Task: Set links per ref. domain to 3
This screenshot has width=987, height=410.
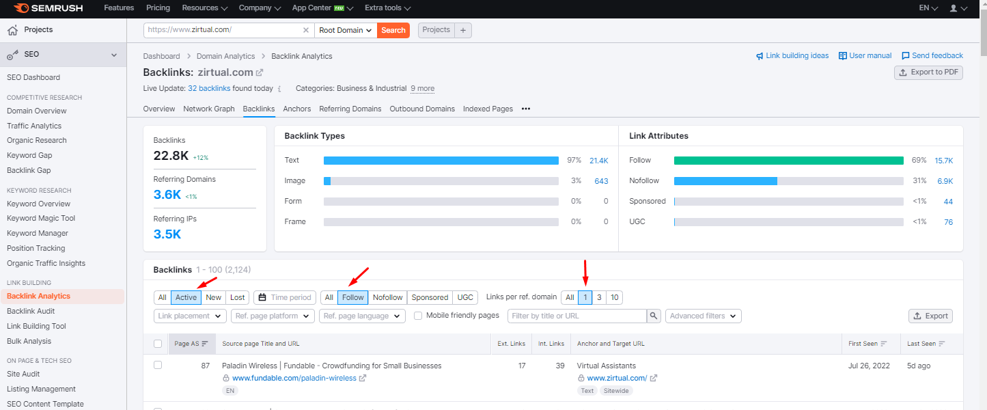Action: pos(599,297)
